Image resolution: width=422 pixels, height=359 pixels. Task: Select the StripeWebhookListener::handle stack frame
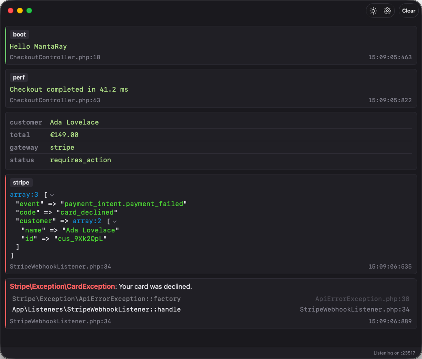pyautogui.click(x=96, y=310)
